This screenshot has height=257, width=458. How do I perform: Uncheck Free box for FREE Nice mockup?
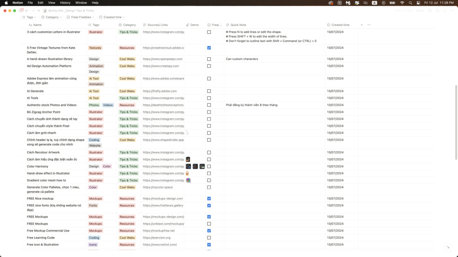(209, 198)
